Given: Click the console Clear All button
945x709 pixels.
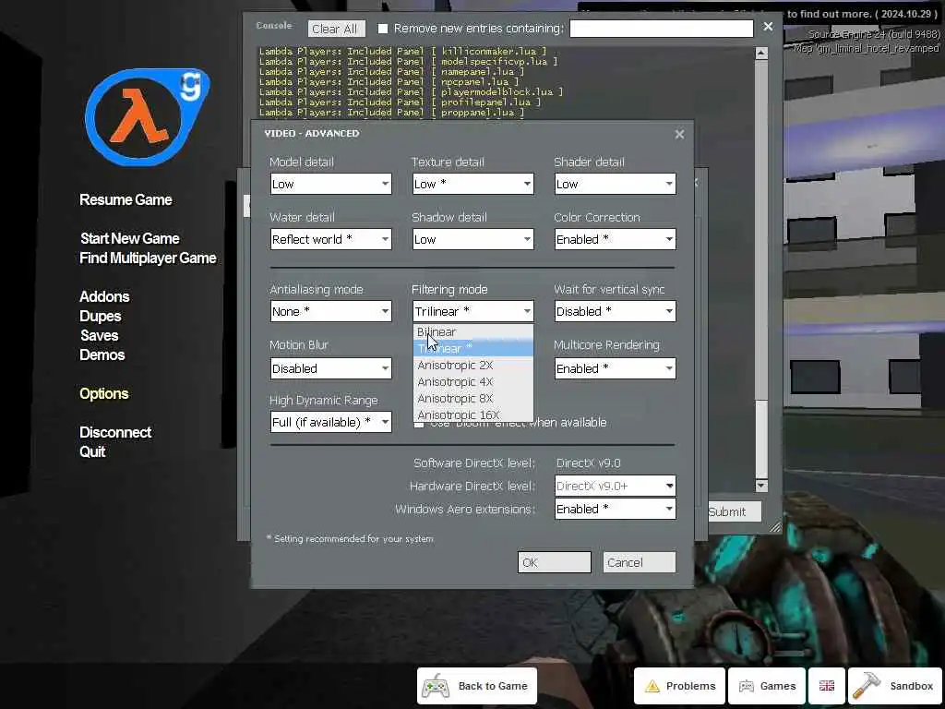Looking at the screenshot, I should [335, 29].
